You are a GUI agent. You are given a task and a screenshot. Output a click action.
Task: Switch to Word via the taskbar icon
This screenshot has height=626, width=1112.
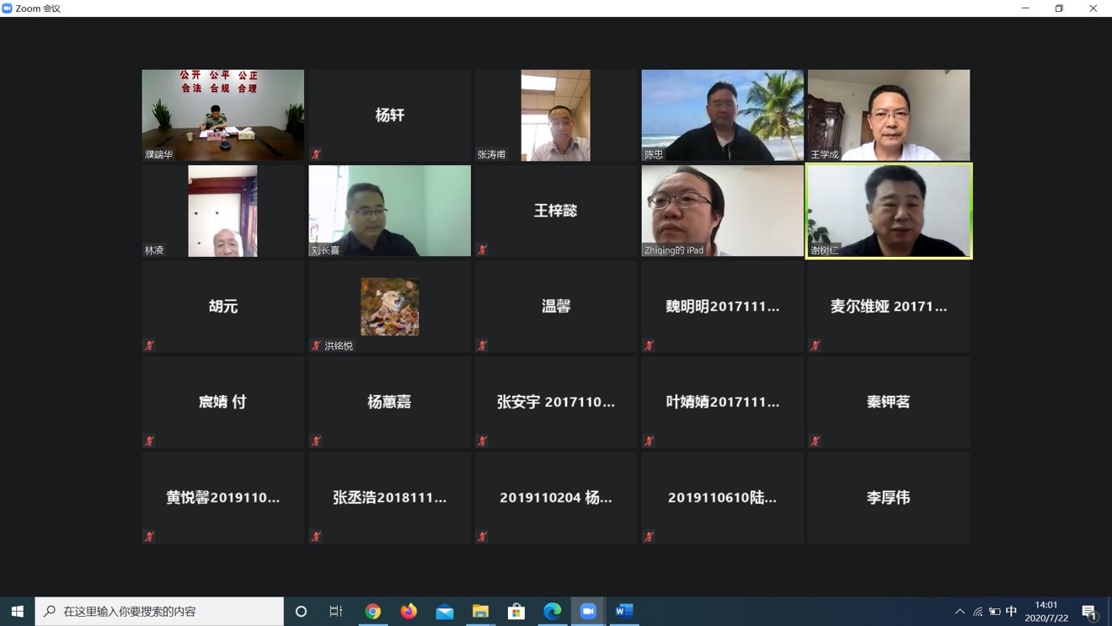(x=624, y=611)
